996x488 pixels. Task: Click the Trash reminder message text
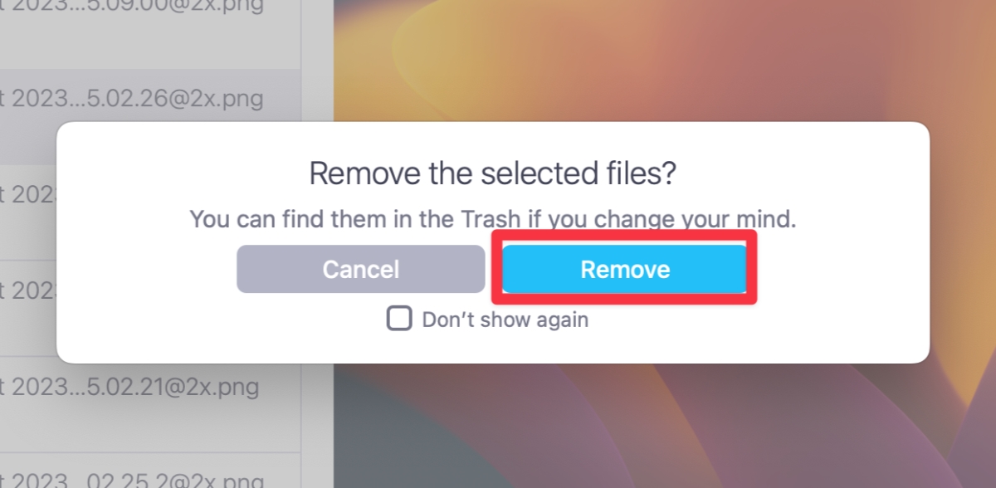pyautogui.click(x=493, y=220)
